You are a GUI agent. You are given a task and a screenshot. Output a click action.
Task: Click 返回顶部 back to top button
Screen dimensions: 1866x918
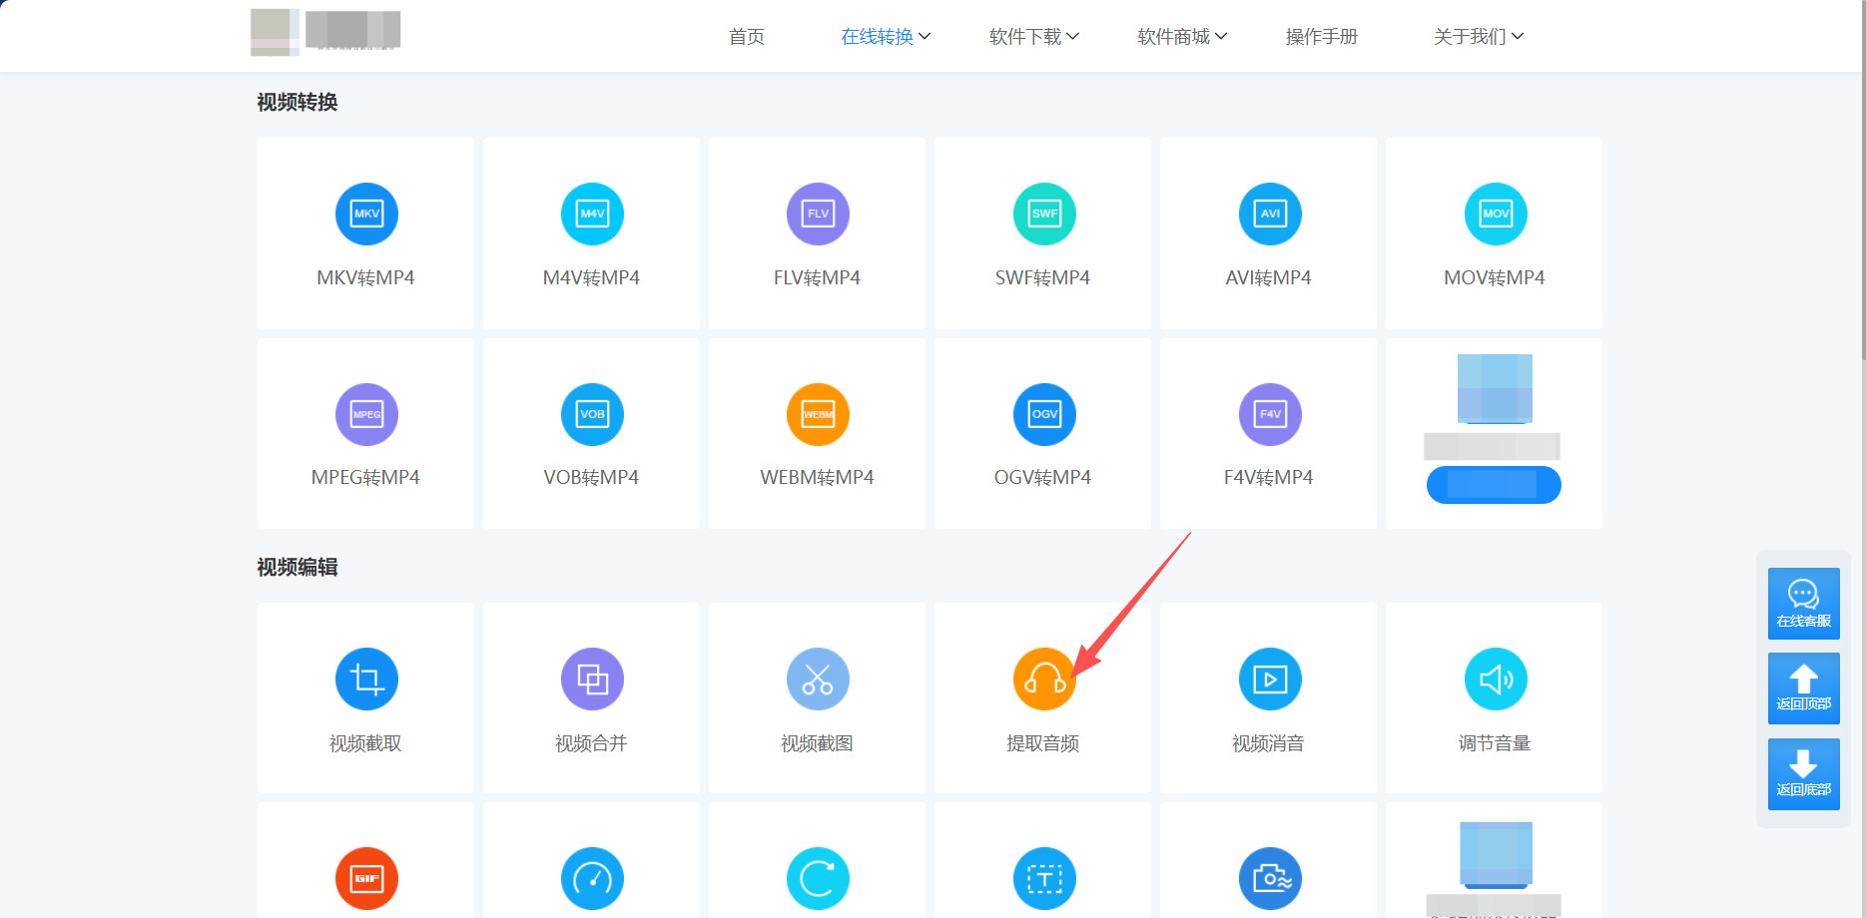pos(1803,688)
